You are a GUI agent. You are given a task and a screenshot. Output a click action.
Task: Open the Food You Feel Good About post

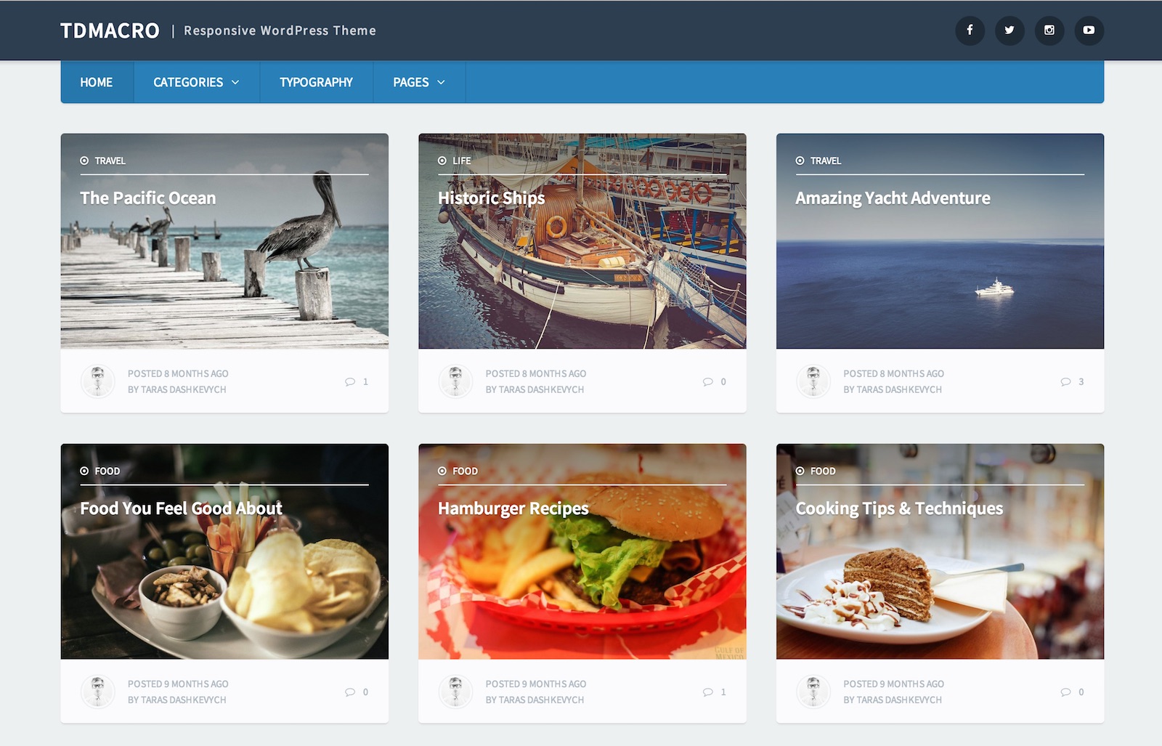click(181, 508)
